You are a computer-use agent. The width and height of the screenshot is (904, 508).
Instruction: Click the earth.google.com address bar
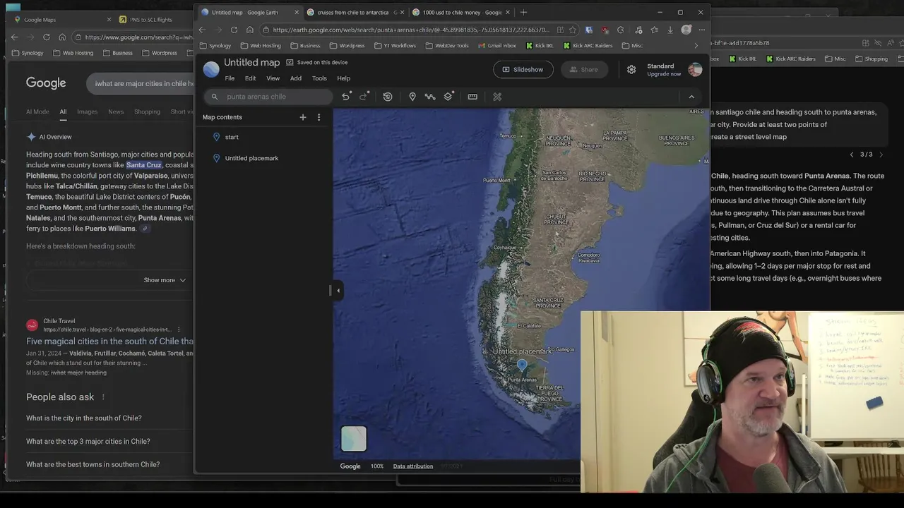pyautogui.click(x=411, y=30)
